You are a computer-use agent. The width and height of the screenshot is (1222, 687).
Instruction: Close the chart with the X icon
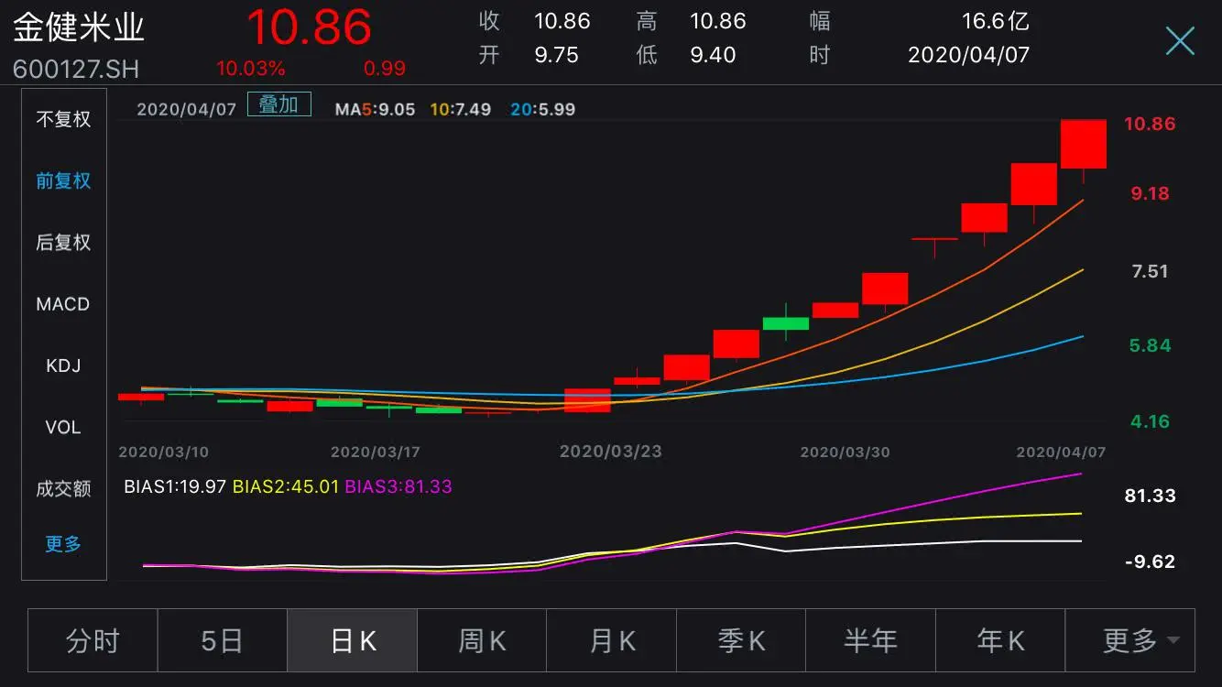[1180, 40]
